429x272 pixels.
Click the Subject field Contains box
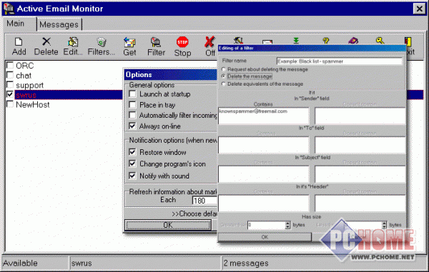pos(264,174)
